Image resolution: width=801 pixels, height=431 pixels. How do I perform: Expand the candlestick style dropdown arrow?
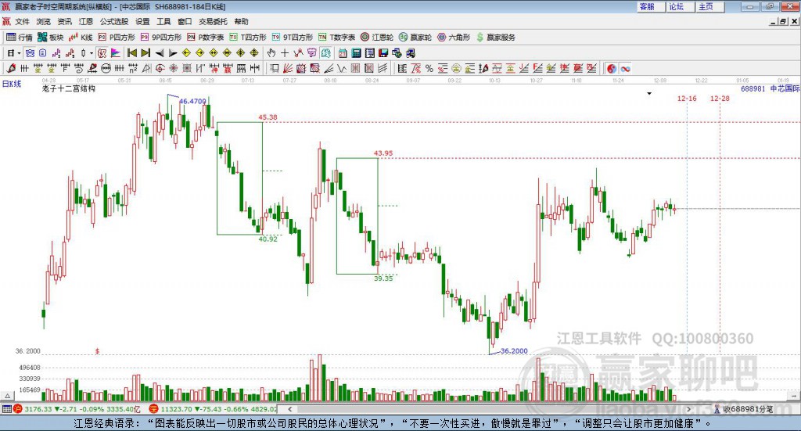[92, 53]
